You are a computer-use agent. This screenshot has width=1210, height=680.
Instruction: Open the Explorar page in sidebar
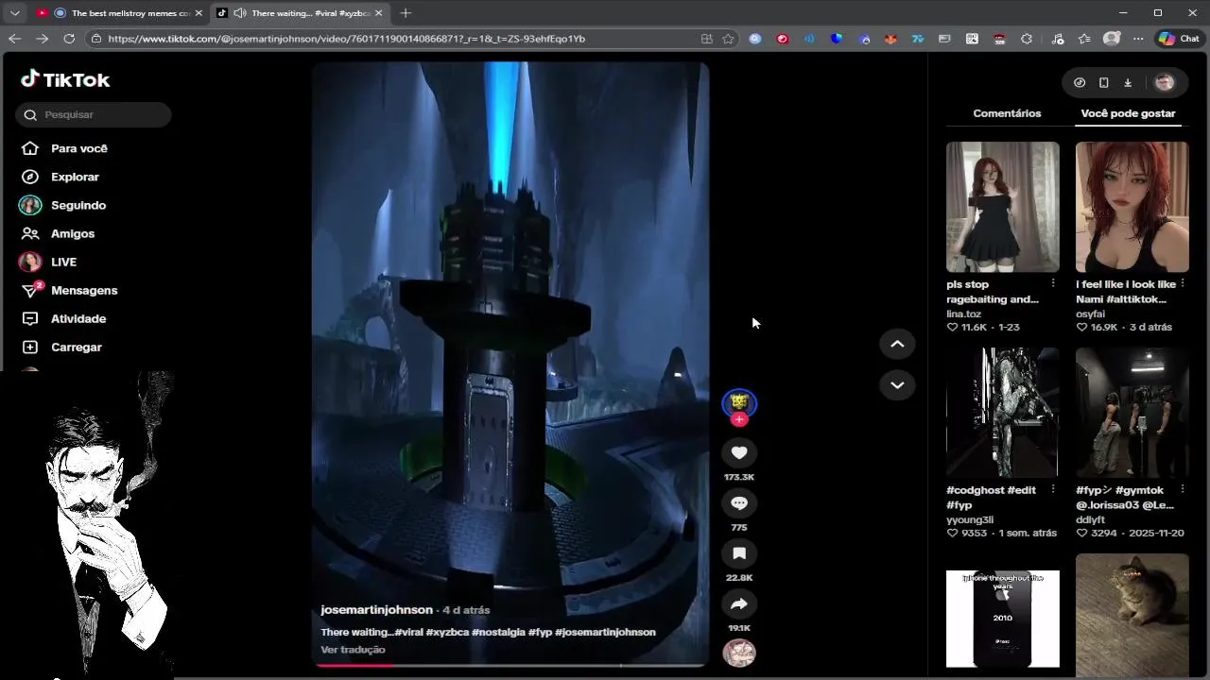pyautogui.click(x=60, y=177)
